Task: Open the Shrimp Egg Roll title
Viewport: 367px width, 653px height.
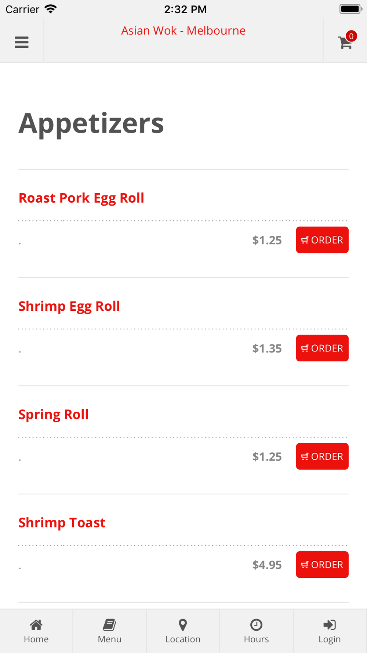Action: (69, 306)
